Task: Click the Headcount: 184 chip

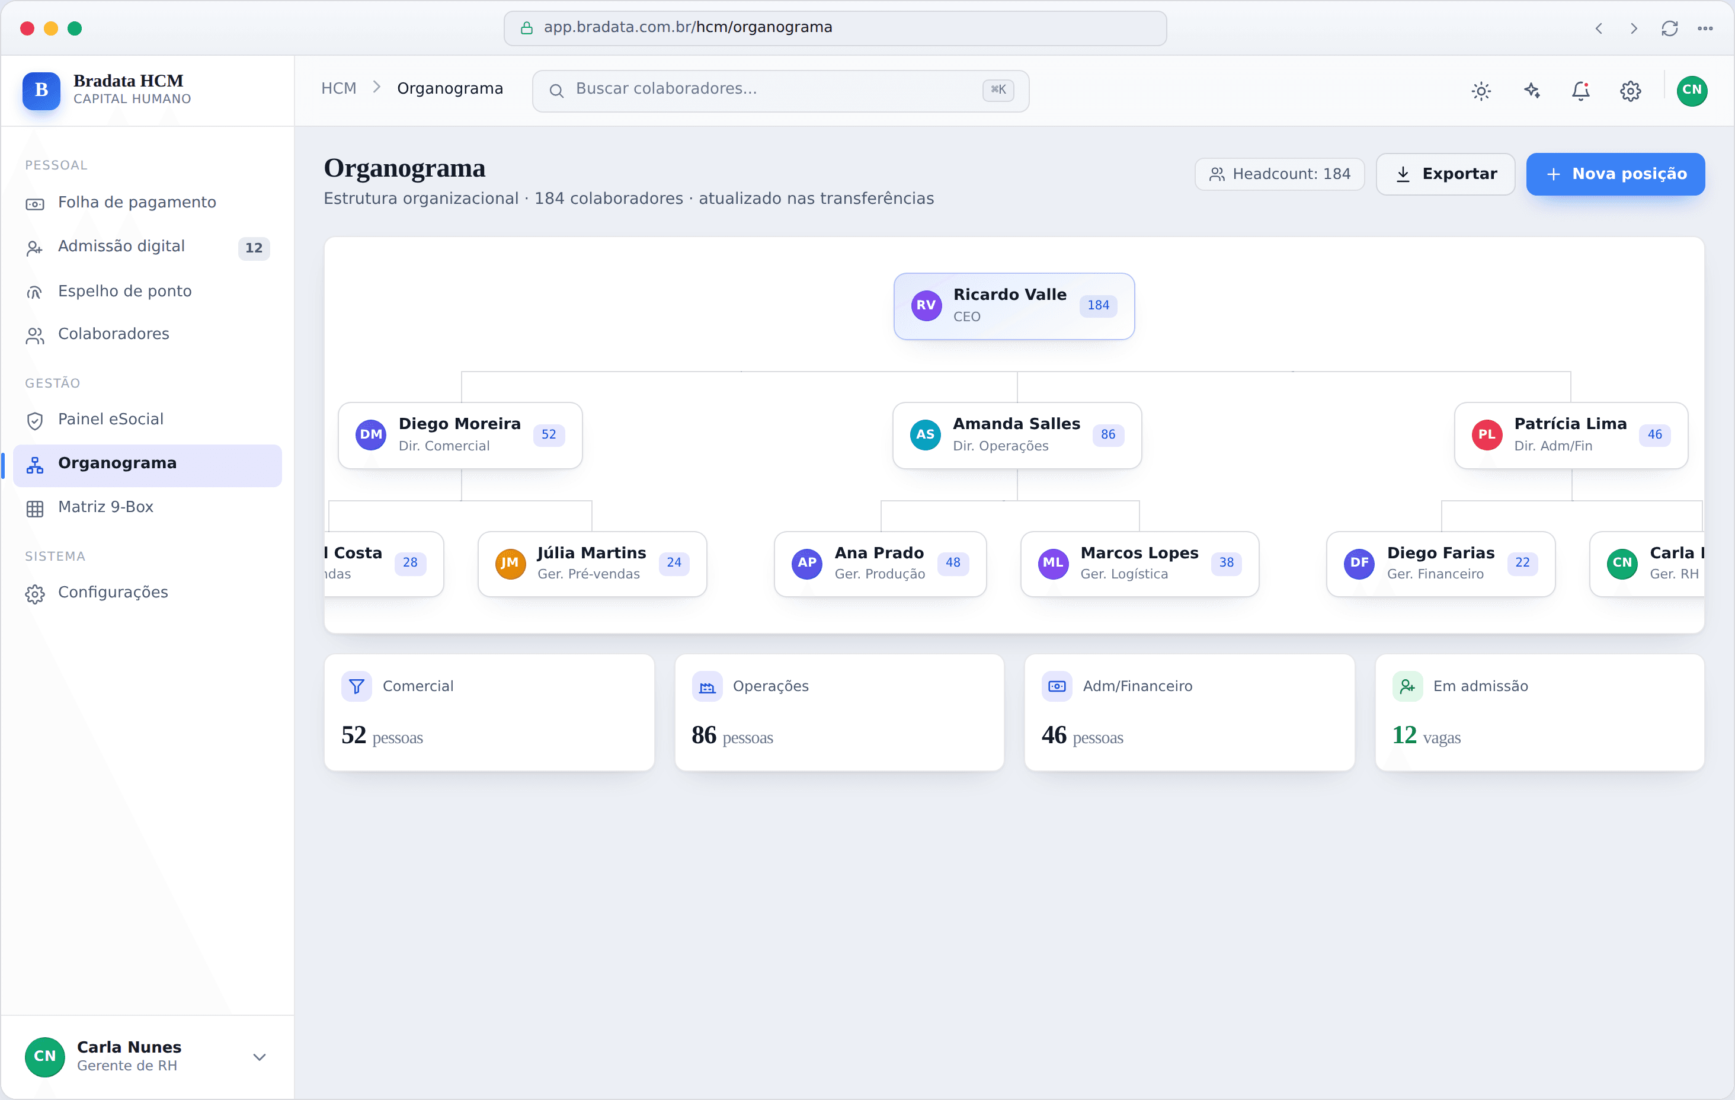Action: point(1280,174)
